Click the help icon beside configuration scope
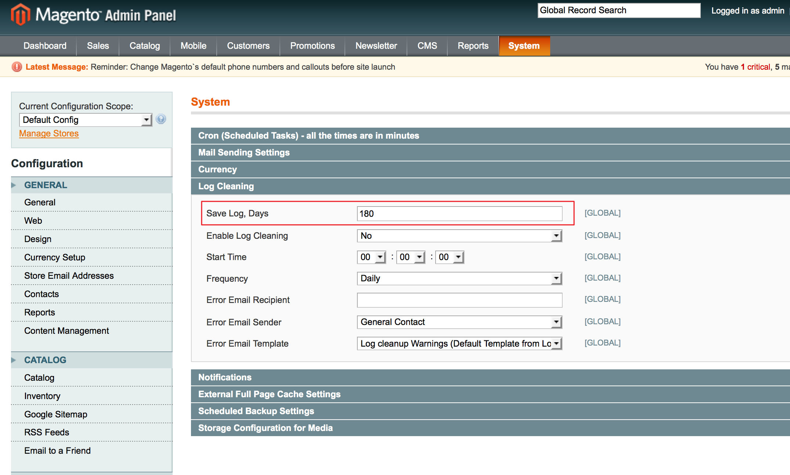 (x=161, y=119)
